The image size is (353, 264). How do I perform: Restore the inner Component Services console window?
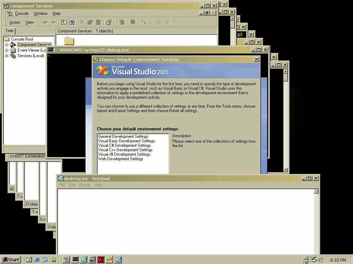pos(207,13)
